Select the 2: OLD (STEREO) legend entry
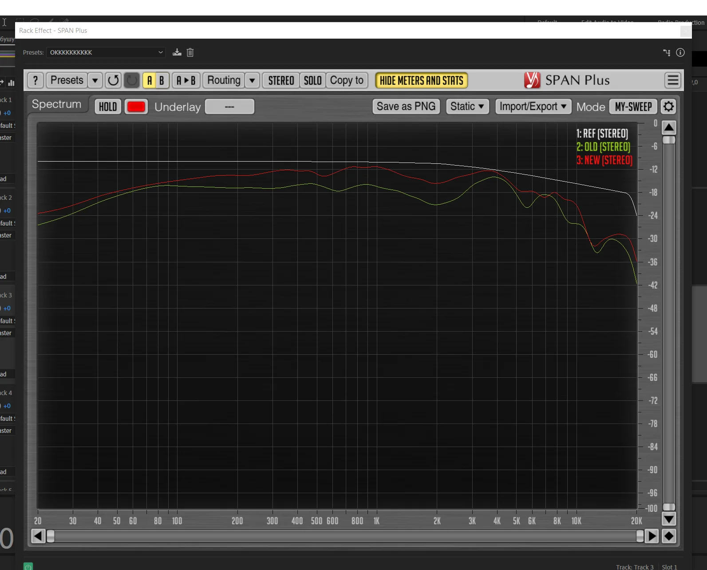This screenshot has height=570, width=707. point(603,147)
